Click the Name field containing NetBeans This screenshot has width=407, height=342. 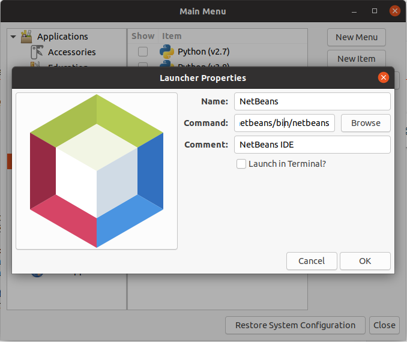pyautogui.click(x=312, y=101)
